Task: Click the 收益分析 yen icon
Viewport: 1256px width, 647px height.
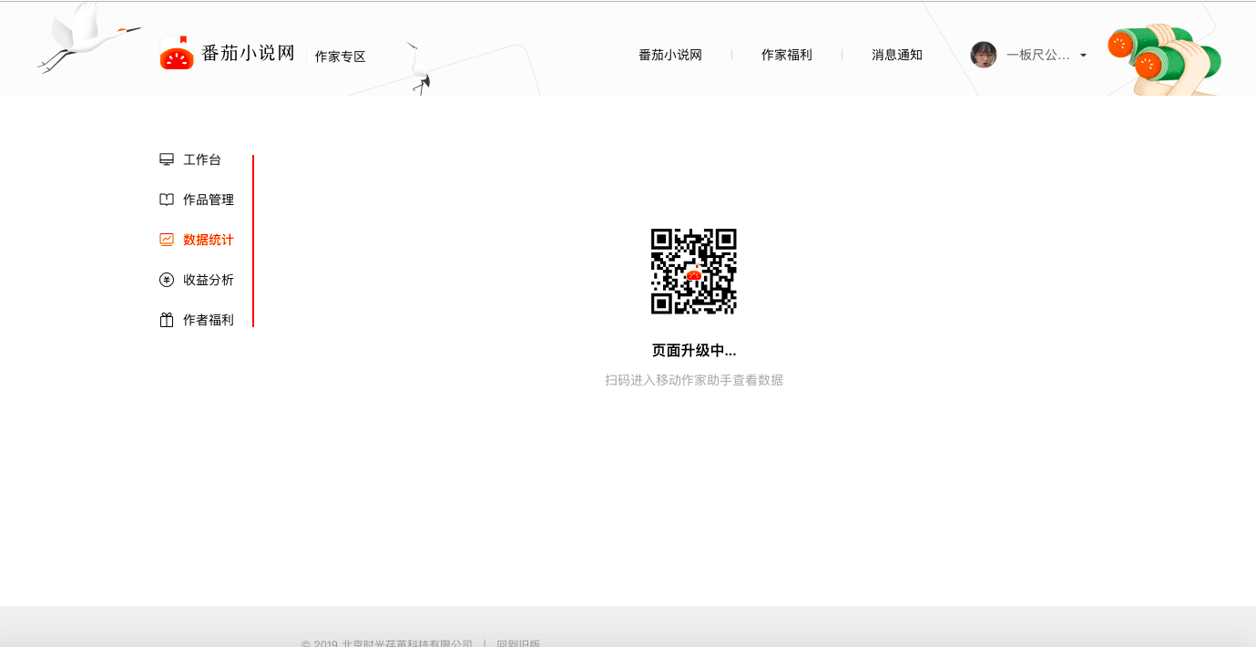Action: coord(167,280)
